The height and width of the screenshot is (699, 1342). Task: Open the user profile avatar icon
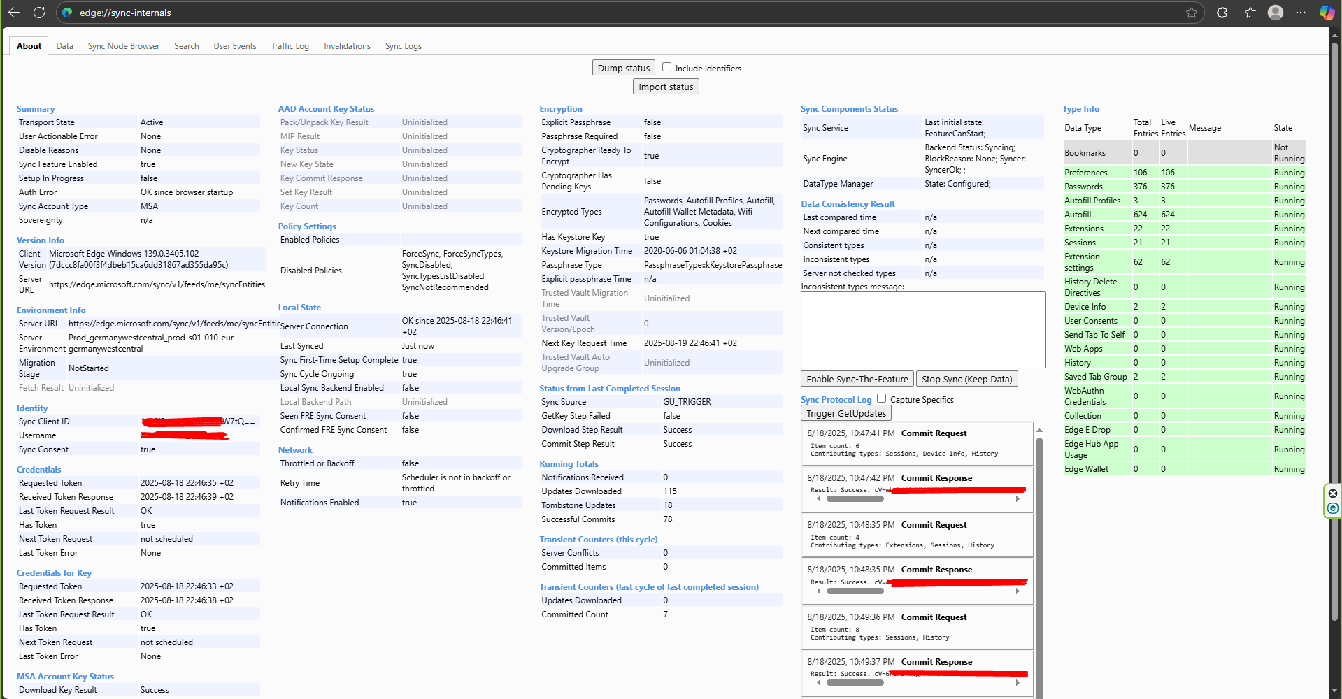tap(1276, 13)
